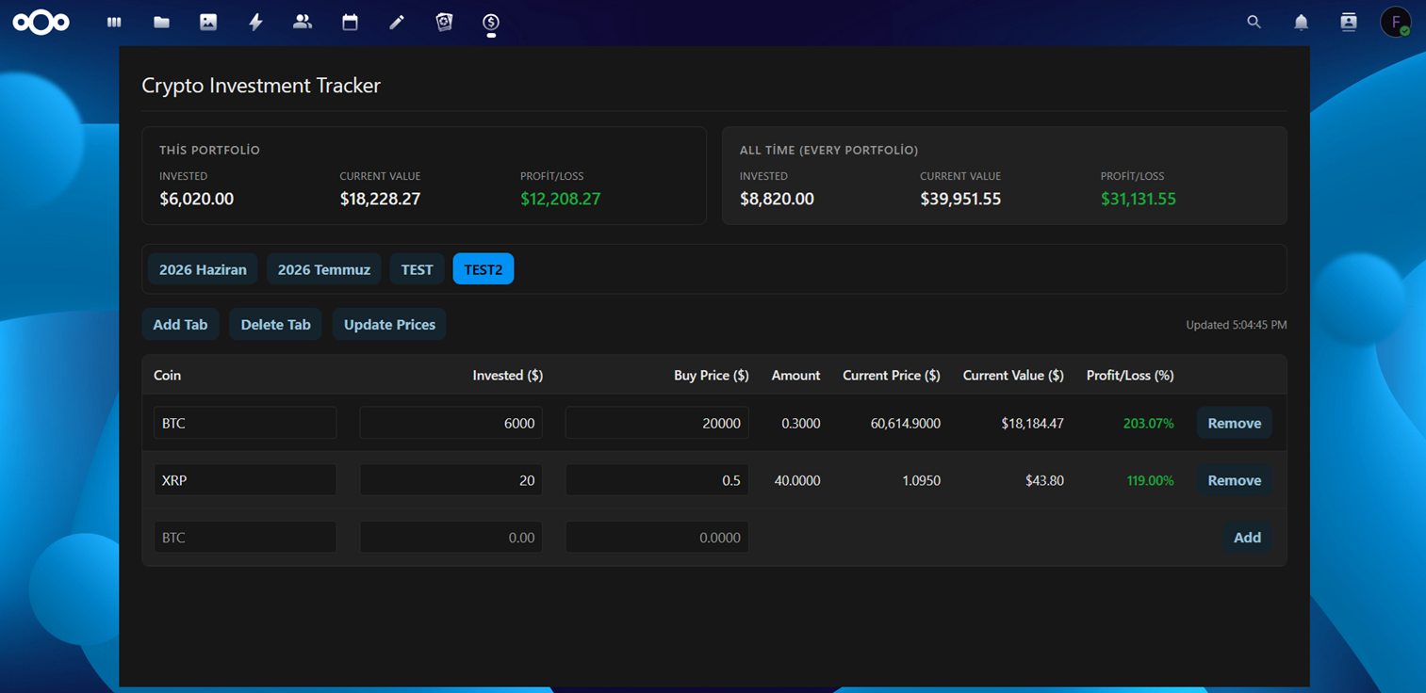Click the BTC amount 0.3000

[800, 424]
